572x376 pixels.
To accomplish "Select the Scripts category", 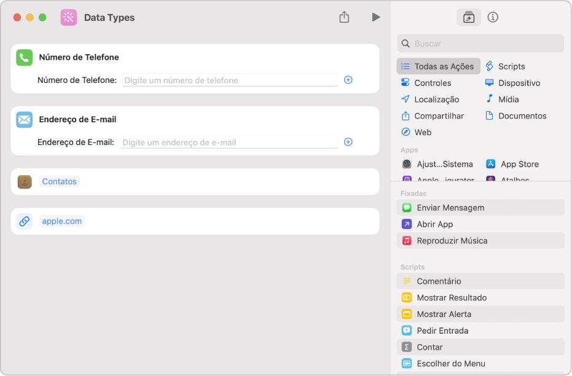I will tap(505, 66).
